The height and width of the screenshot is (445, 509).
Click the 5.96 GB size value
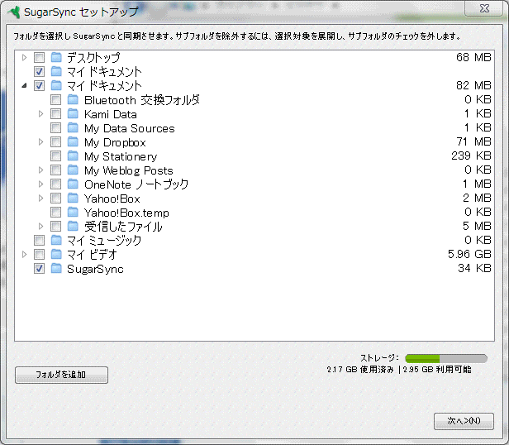tap(469, 254)
